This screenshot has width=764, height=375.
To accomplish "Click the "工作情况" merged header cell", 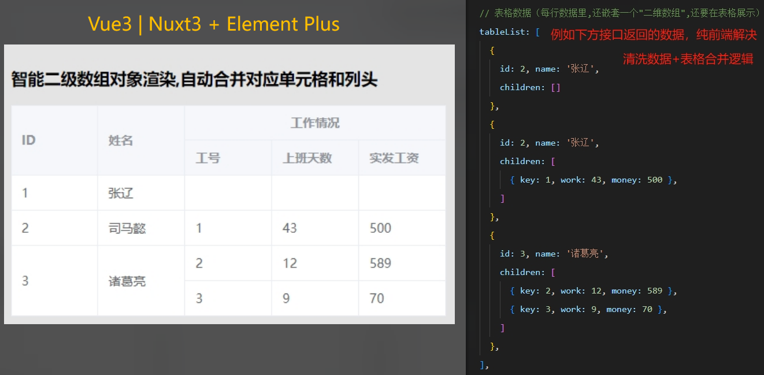I will click(315, 122).
